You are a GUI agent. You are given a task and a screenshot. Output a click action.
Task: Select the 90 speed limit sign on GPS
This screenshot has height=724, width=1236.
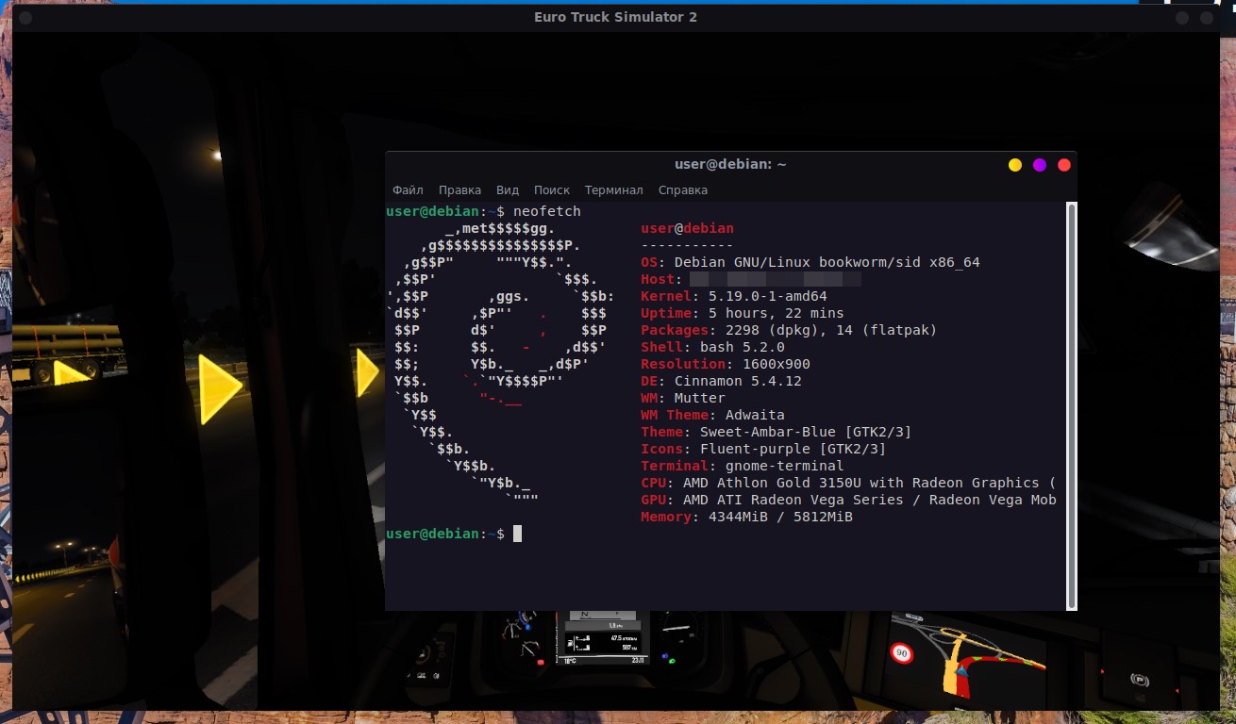point(901,653)
